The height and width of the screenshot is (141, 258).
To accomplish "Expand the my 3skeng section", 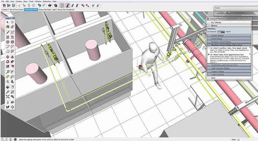I will [x=229, y=22].
